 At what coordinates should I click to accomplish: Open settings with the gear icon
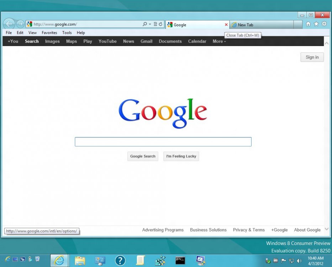coord(324,24)
